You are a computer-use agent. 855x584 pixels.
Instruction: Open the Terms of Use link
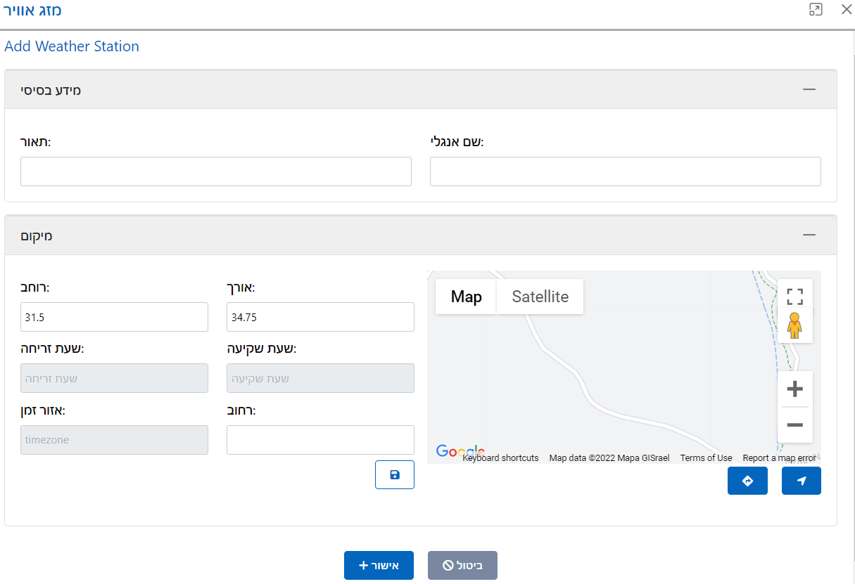click(706, 458)
